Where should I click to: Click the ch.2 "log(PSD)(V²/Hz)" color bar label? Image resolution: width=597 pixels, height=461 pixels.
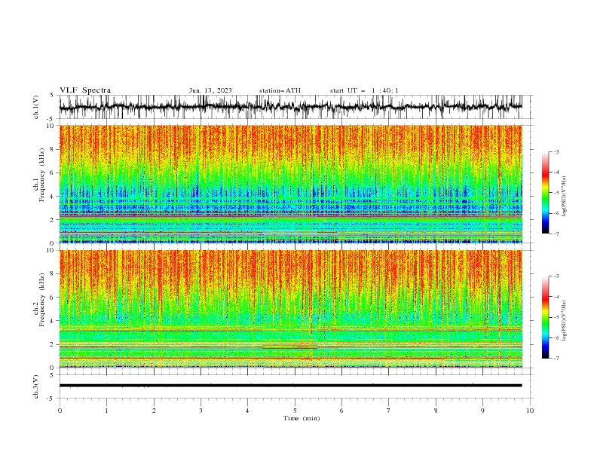(564, 320)
